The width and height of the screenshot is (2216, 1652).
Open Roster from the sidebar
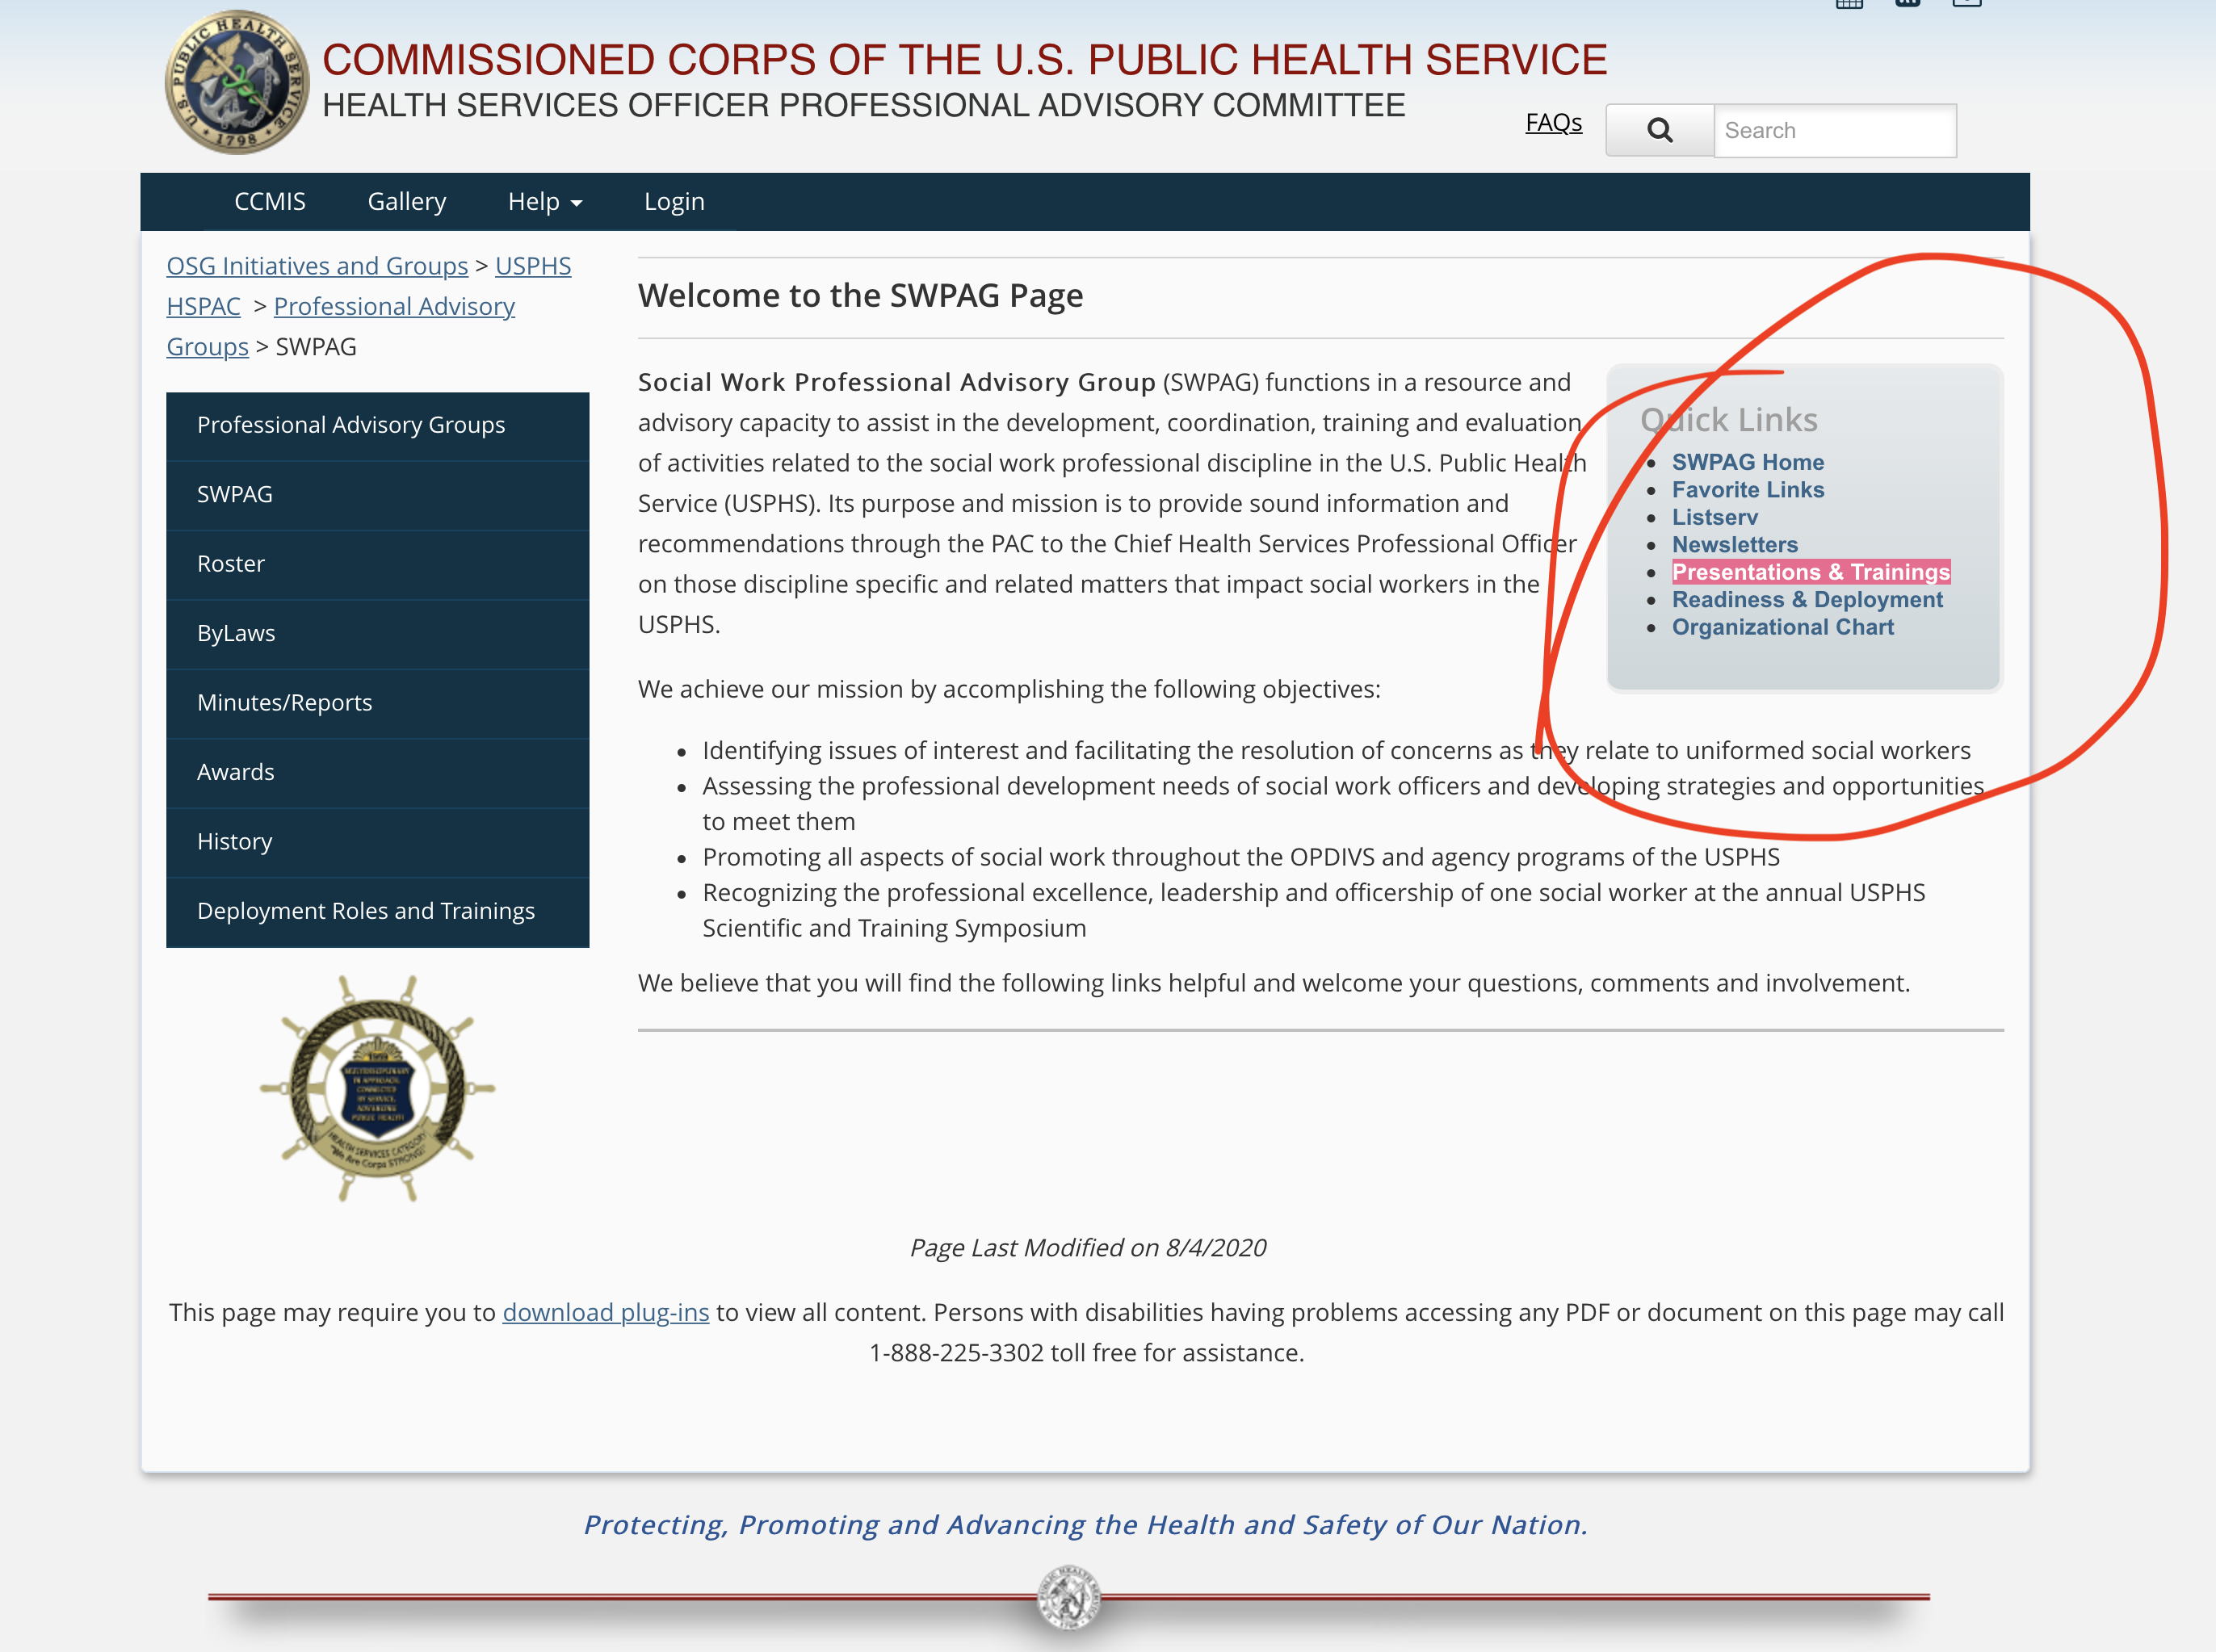(378, 564)
